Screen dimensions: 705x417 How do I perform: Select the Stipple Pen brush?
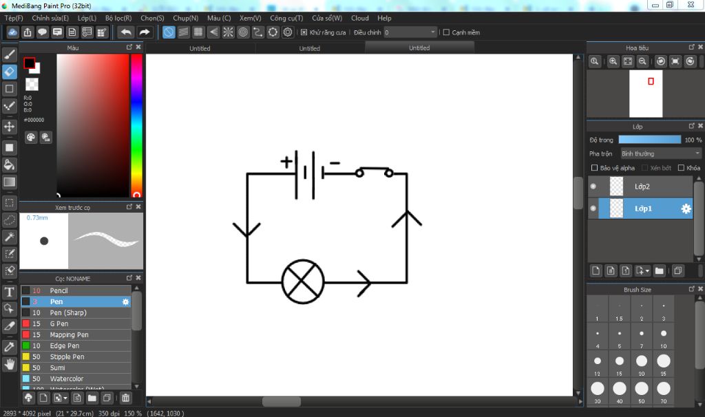[76, 356]
